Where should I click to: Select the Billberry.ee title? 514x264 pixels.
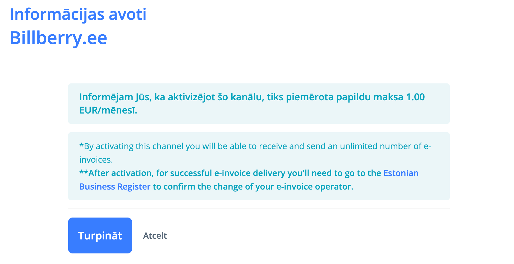pyautogui.click(x=58, y=38)
